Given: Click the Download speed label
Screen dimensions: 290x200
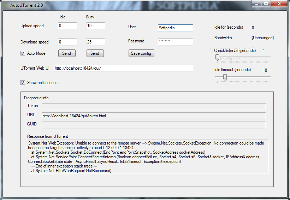Looking at the screenshot, I should [x=34, y=42].
